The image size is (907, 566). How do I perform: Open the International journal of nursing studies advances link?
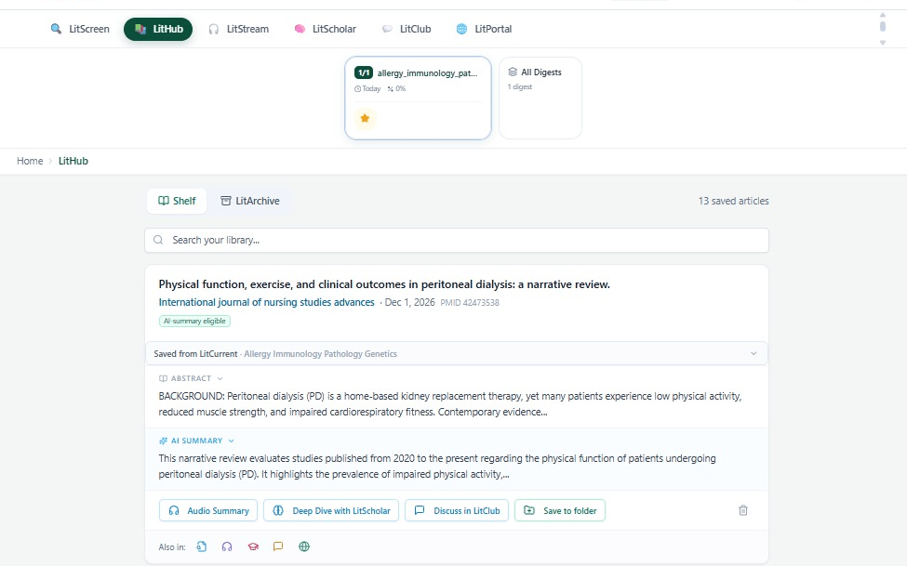267,302
